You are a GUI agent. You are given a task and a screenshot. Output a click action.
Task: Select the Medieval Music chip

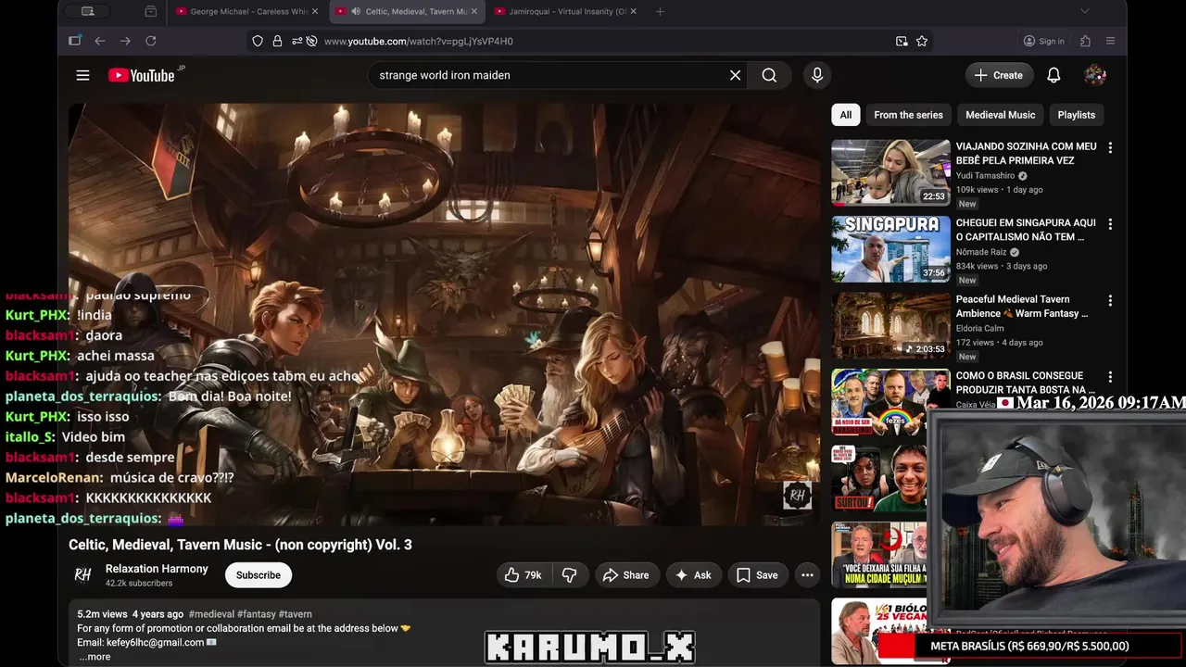click(x=1000, y=115)
